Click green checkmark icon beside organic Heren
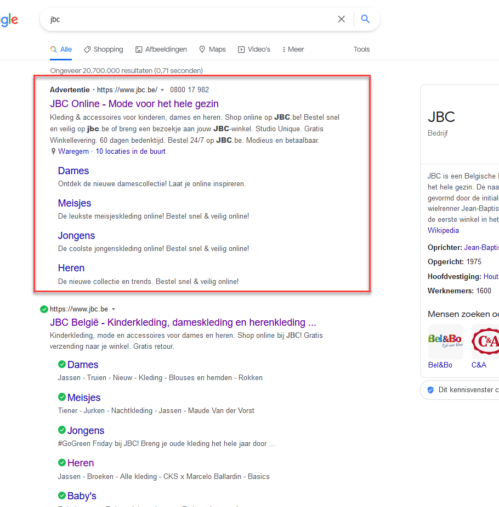 tap(62, 463)
